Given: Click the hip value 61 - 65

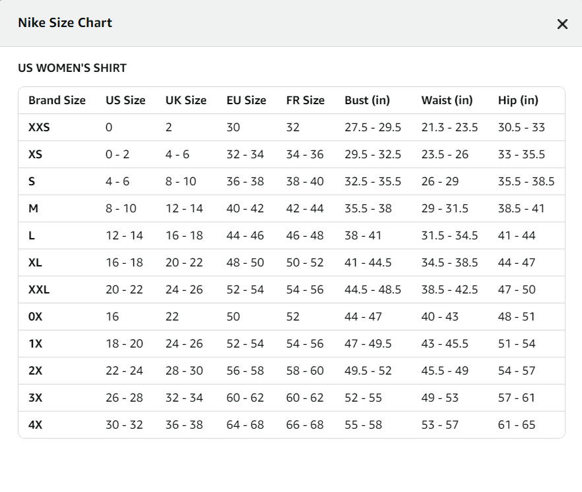Looking at the screenshot, I should [x=517, y=425].
